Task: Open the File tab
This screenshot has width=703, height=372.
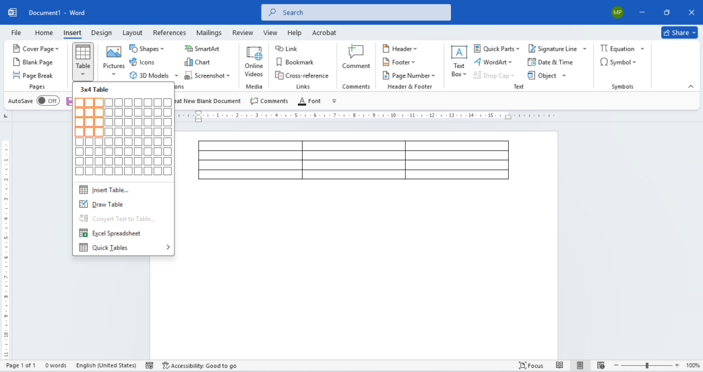Action: click(16, 33)
